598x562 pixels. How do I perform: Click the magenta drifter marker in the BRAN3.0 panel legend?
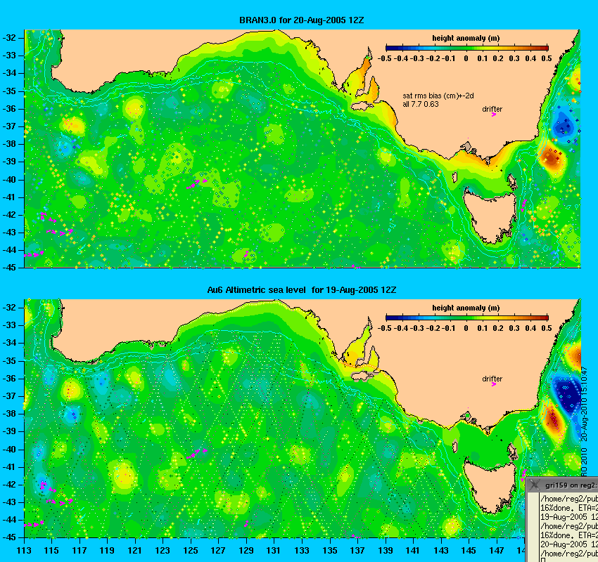494,115
